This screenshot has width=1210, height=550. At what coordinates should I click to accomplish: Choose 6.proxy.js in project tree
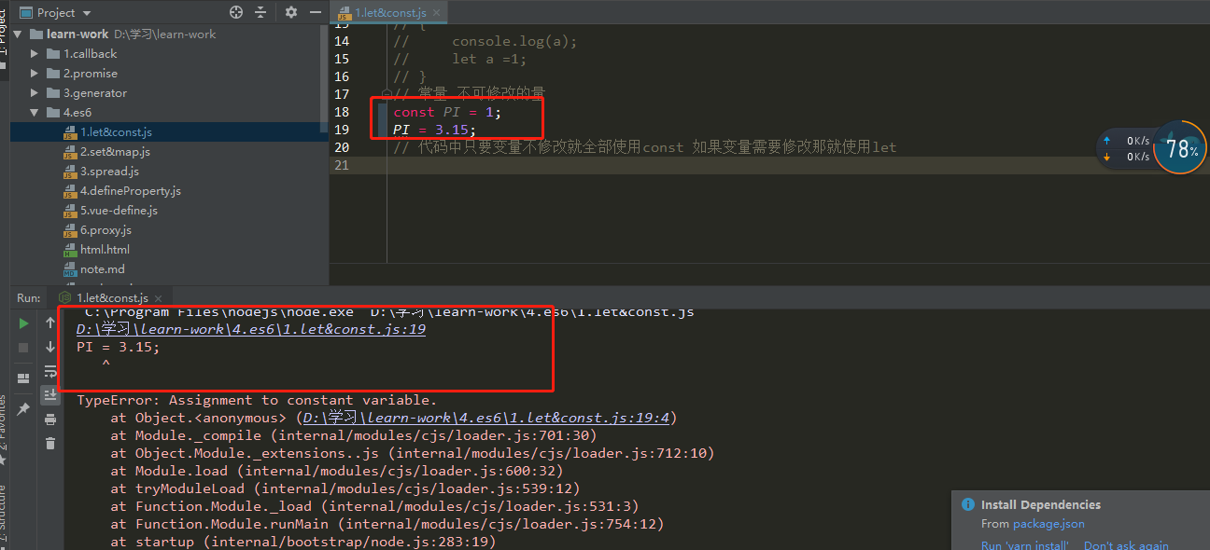point(106,230)
